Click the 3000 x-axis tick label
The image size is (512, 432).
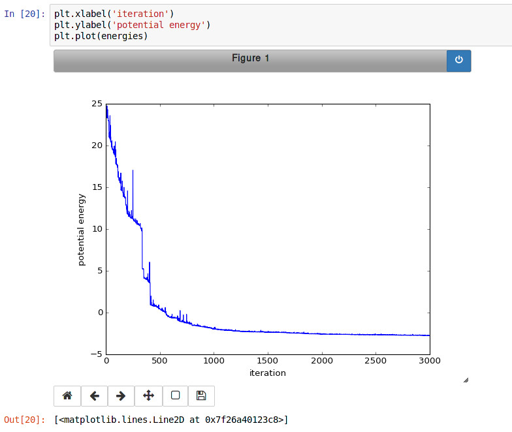pyautogui.click(x=428, y=361)
